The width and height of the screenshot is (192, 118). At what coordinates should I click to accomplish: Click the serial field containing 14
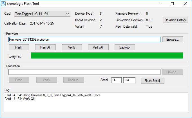[x=116, y=80]
